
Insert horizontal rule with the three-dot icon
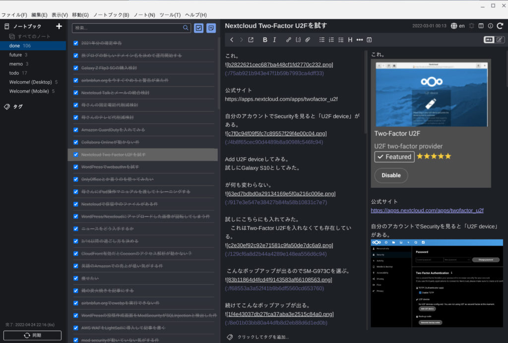point(360,40)
